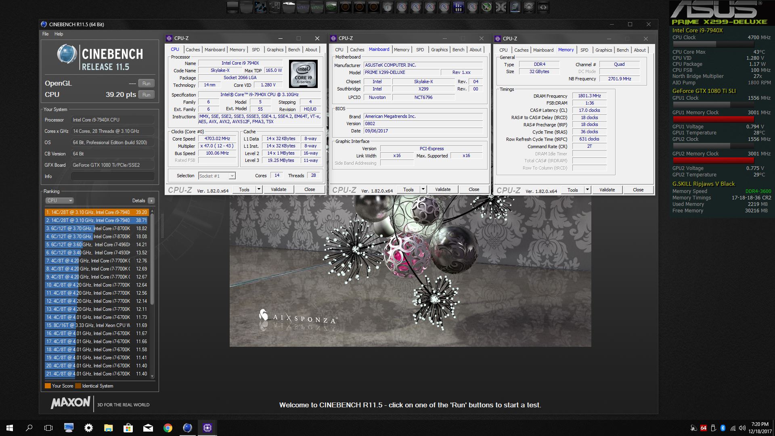Open the NVIDIA icon in top dock

(331, 7)
